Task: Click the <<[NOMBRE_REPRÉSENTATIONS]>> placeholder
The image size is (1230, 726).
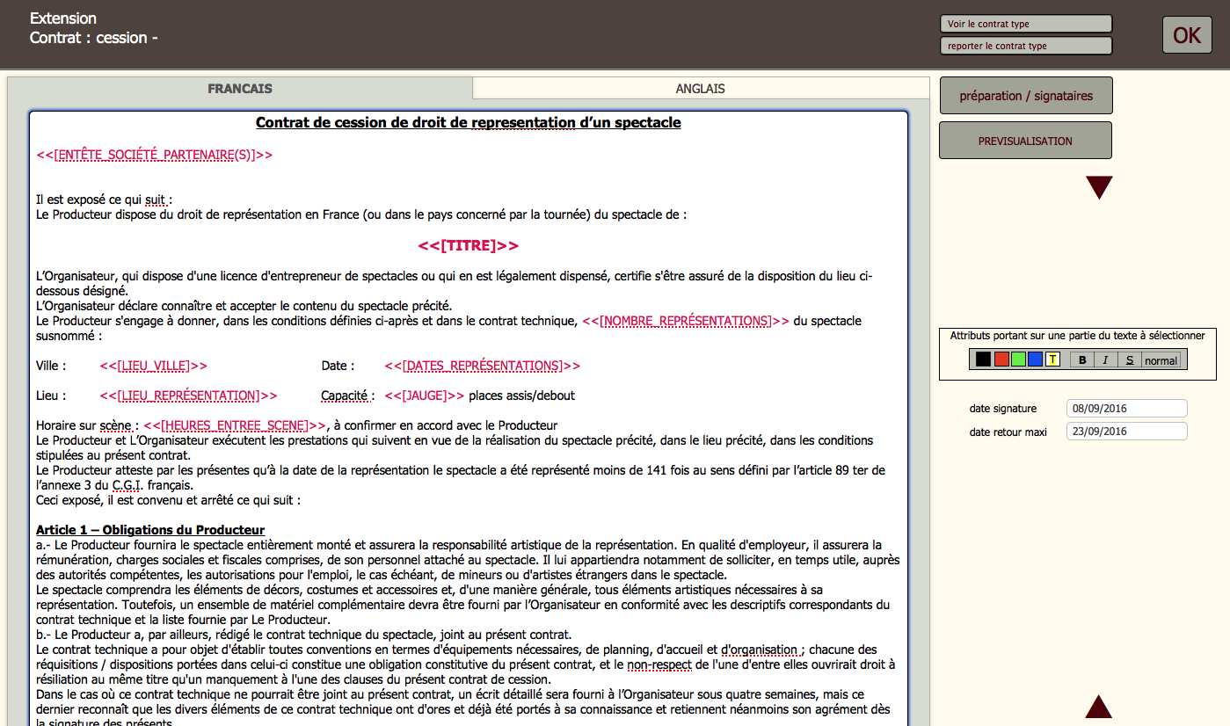Action: (x=686, y=321)
